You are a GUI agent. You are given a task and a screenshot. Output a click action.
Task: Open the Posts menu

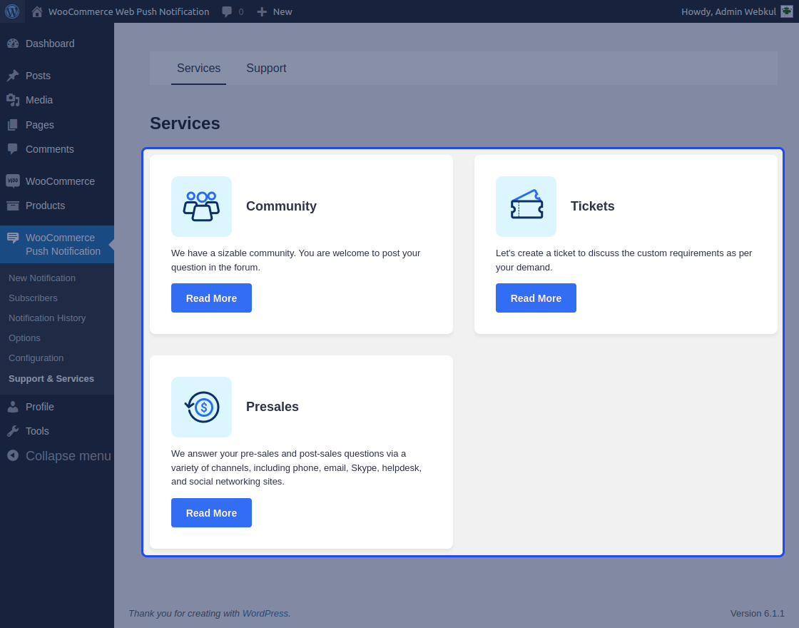39,76
